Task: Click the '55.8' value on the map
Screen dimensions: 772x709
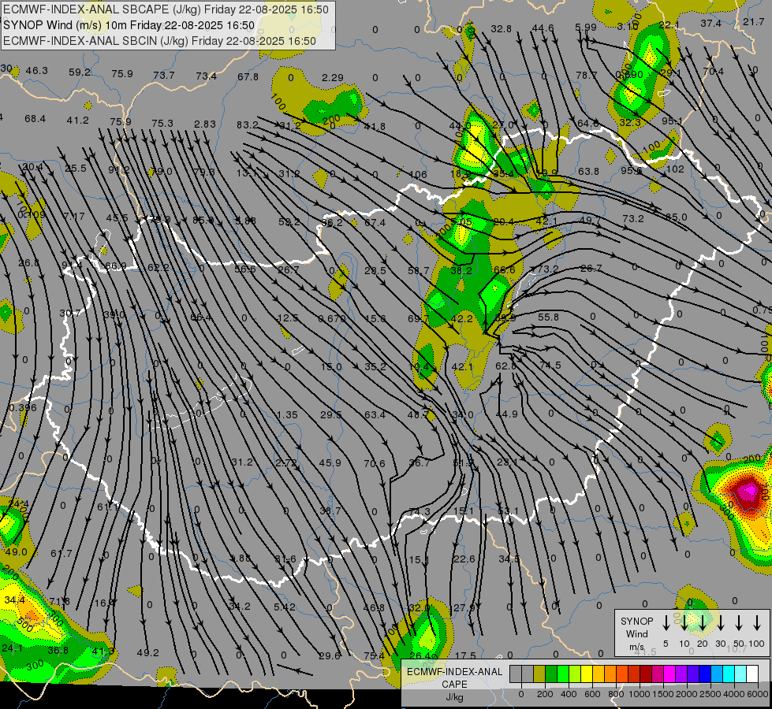Action: (548, 317)
